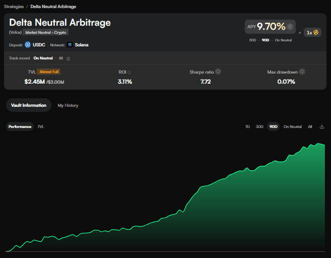Image resolution: width=331 pixels, height=258 pixels.
Task: Open the Sharpe ratio info icon
Action: [218, 72]
